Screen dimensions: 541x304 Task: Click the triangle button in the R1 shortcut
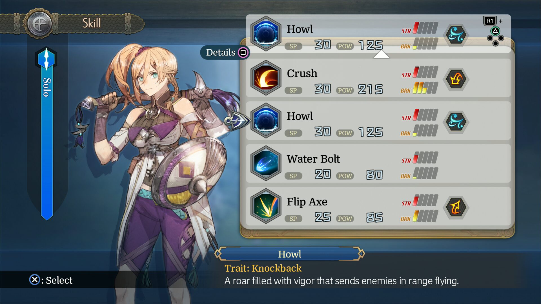(x=495, y=31)
